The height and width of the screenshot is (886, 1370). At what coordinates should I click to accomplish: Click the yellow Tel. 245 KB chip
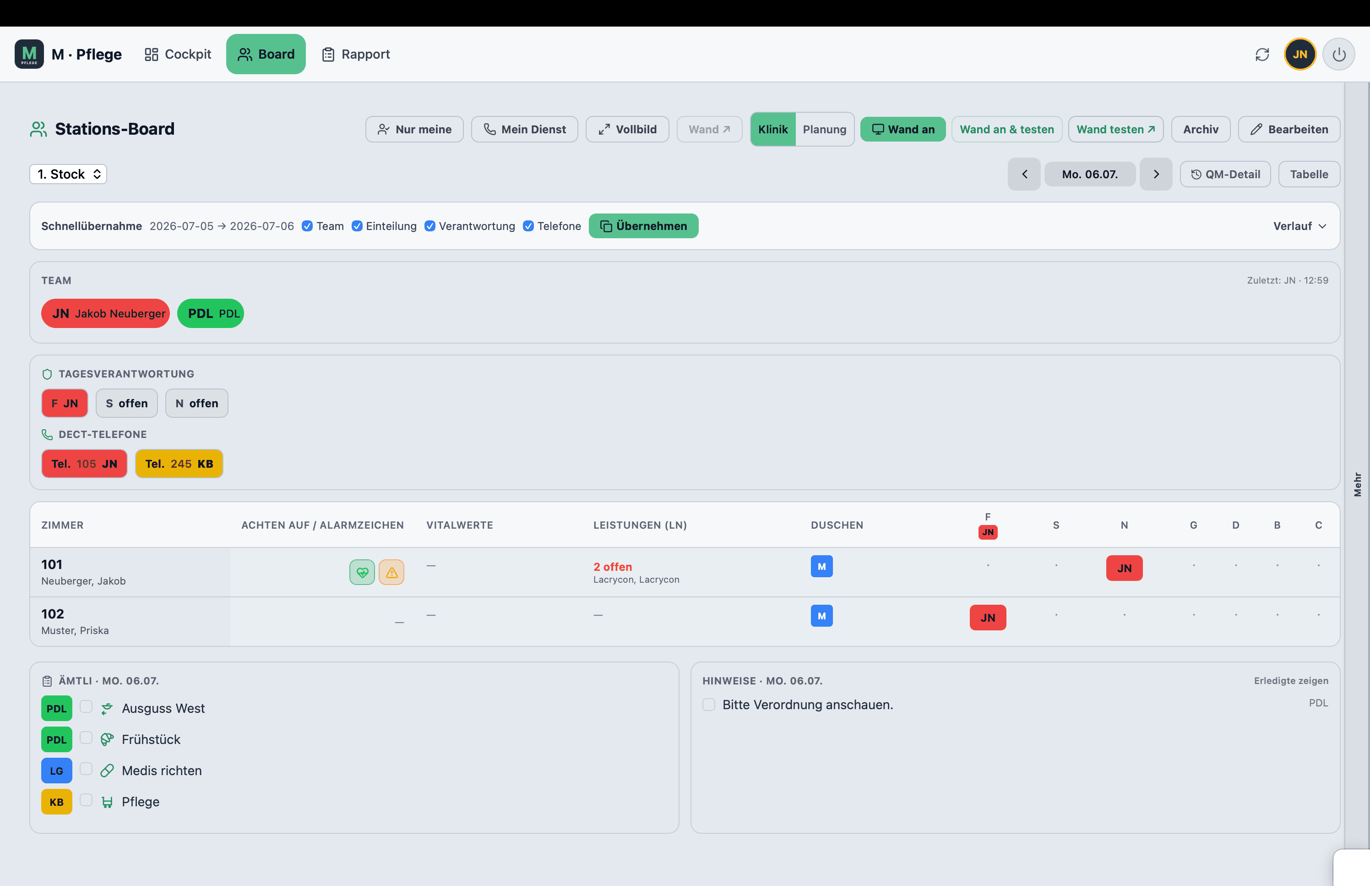179,464
